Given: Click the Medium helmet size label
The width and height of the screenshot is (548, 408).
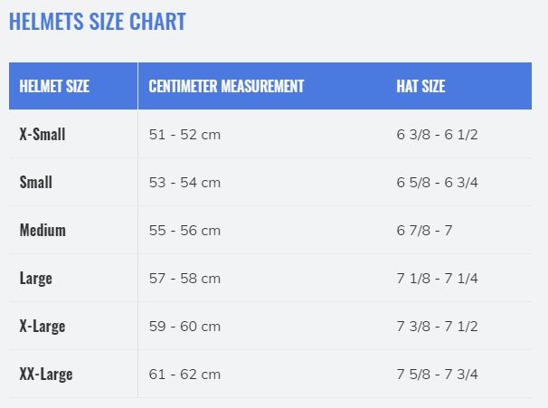Looking at the screenshot, I should coord(43,230).
